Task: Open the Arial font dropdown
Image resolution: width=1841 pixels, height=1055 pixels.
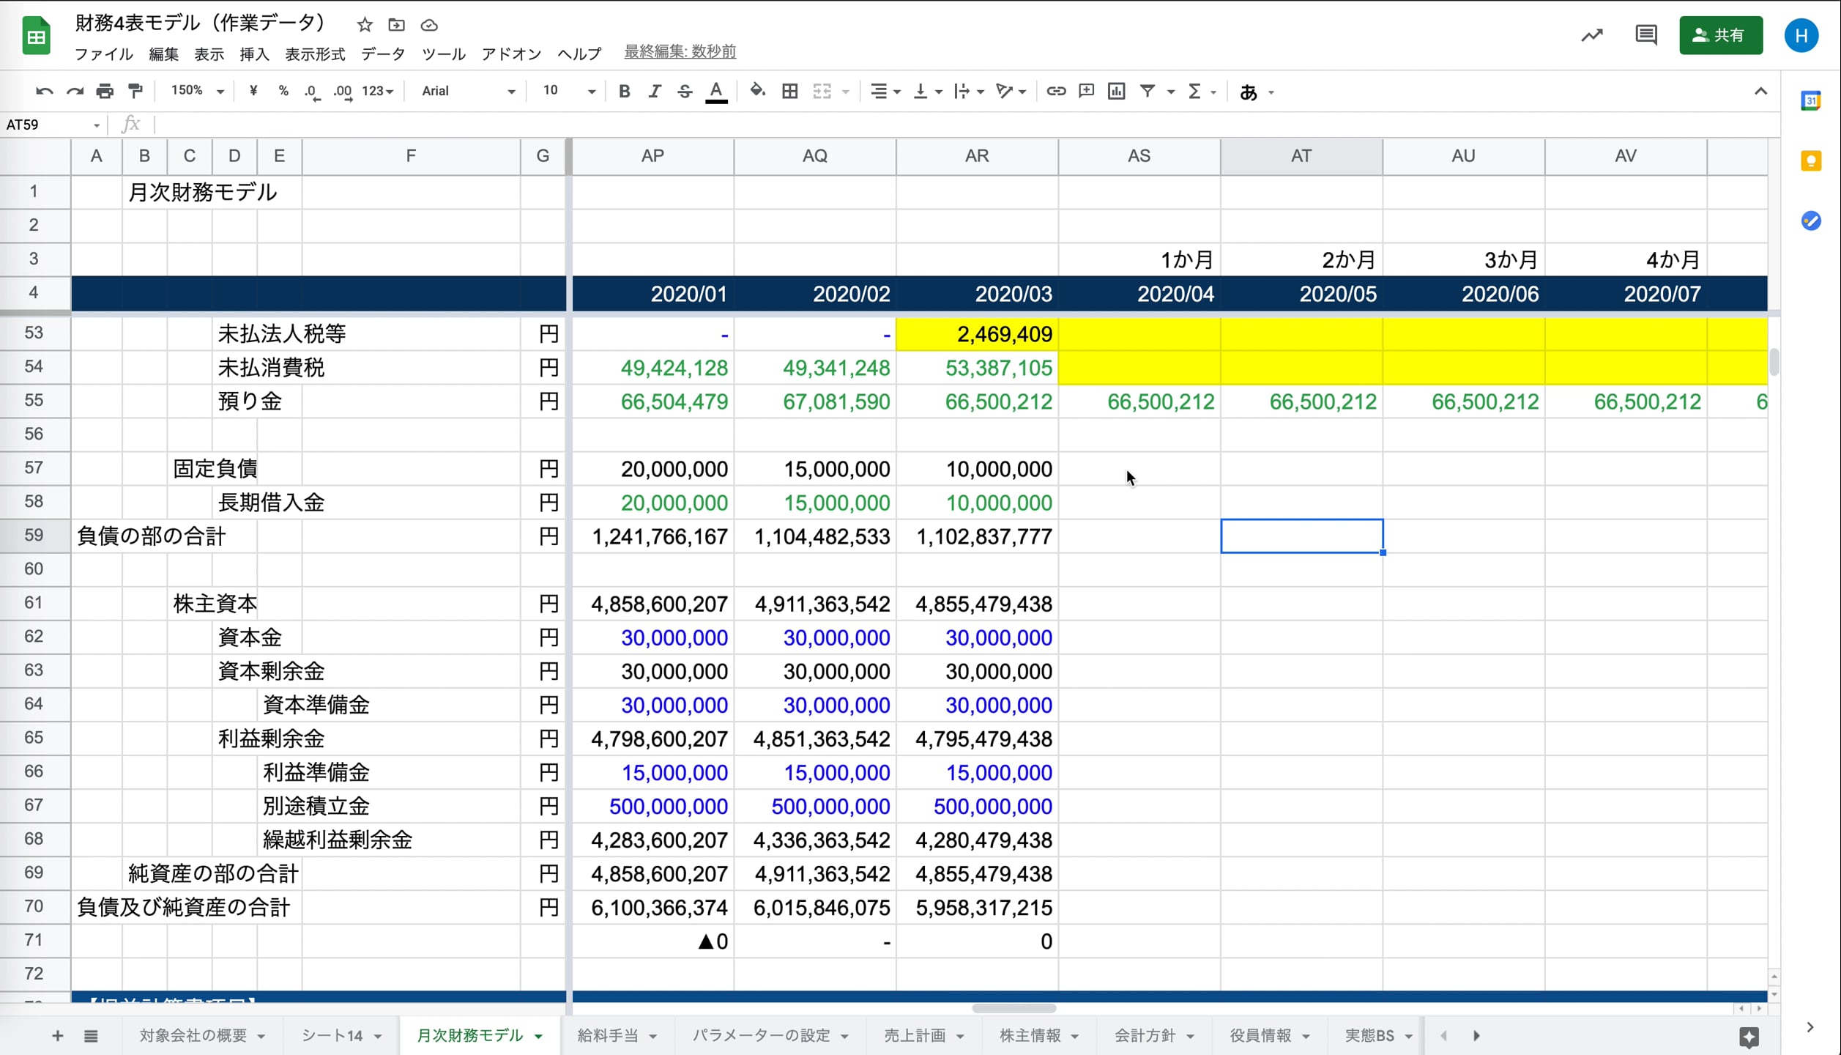Action: pyautogui.click(x=468, y=91)
